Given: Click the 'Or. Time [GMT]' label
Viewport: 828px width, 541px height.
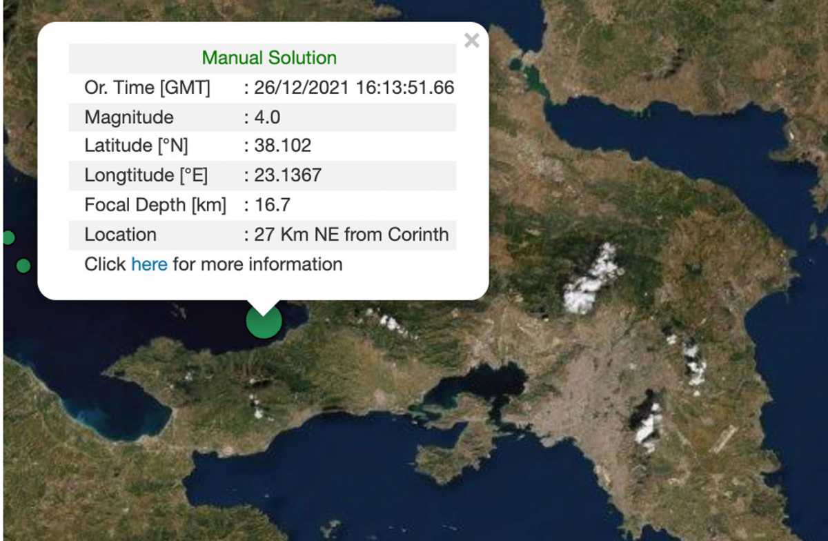Looking at the screenshot, I should coord(147,88).
